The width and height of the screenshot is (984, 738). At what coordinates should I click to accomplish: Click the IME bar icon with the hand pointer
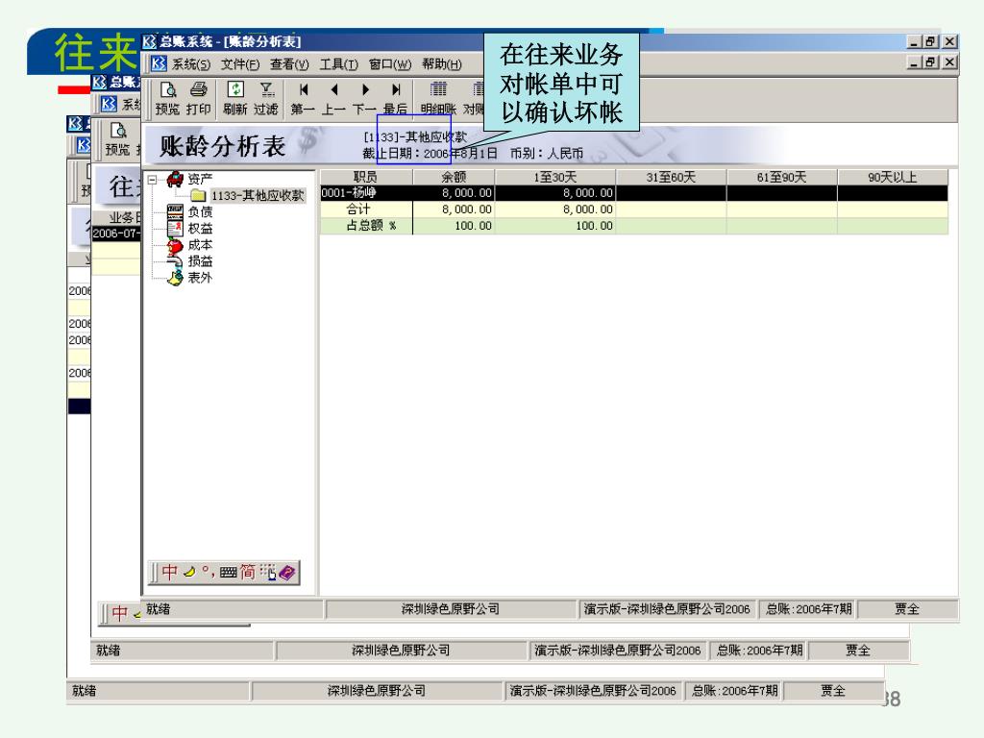[x=268, y=573]
